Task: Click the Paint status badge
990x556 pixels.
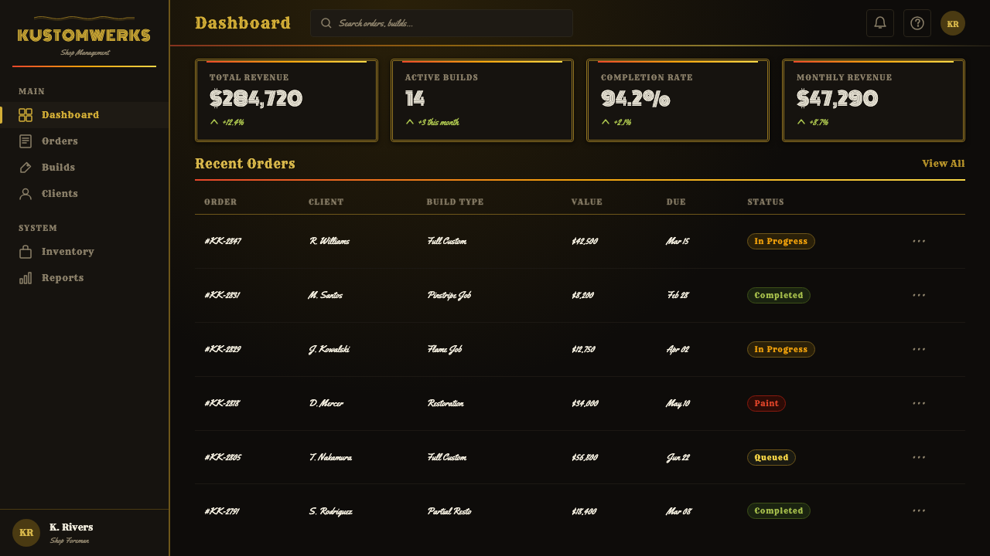Action: click(x=766, y=403)
